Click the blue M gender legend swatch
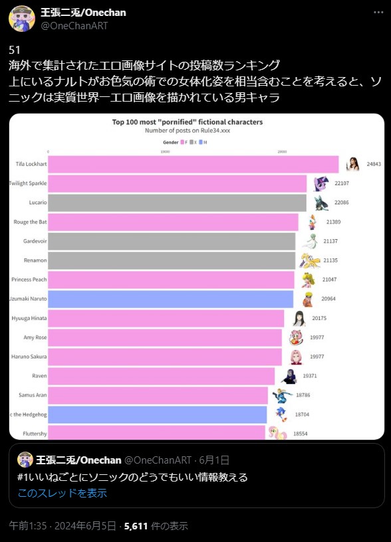Image resolution: width=391 pixels, height=542 pixels. tap(201, 142)
